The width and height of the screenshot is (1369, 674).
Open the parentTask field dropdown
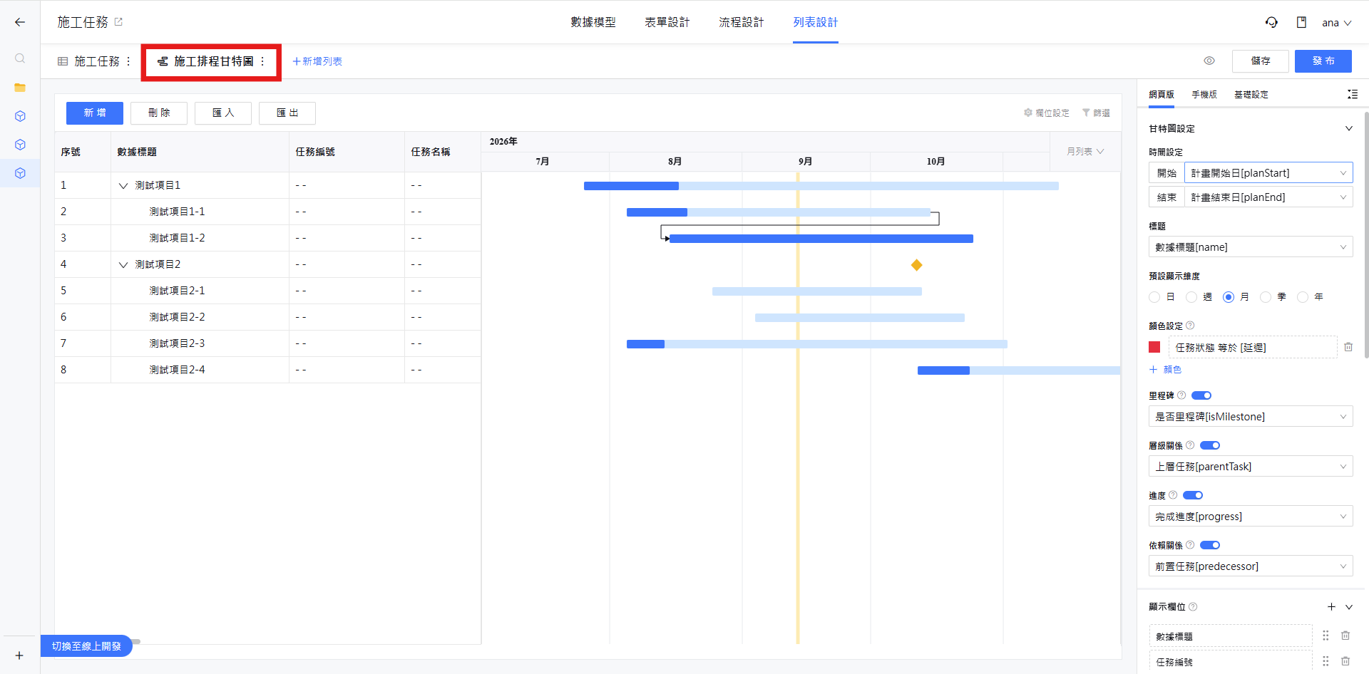coord(1251,467)
